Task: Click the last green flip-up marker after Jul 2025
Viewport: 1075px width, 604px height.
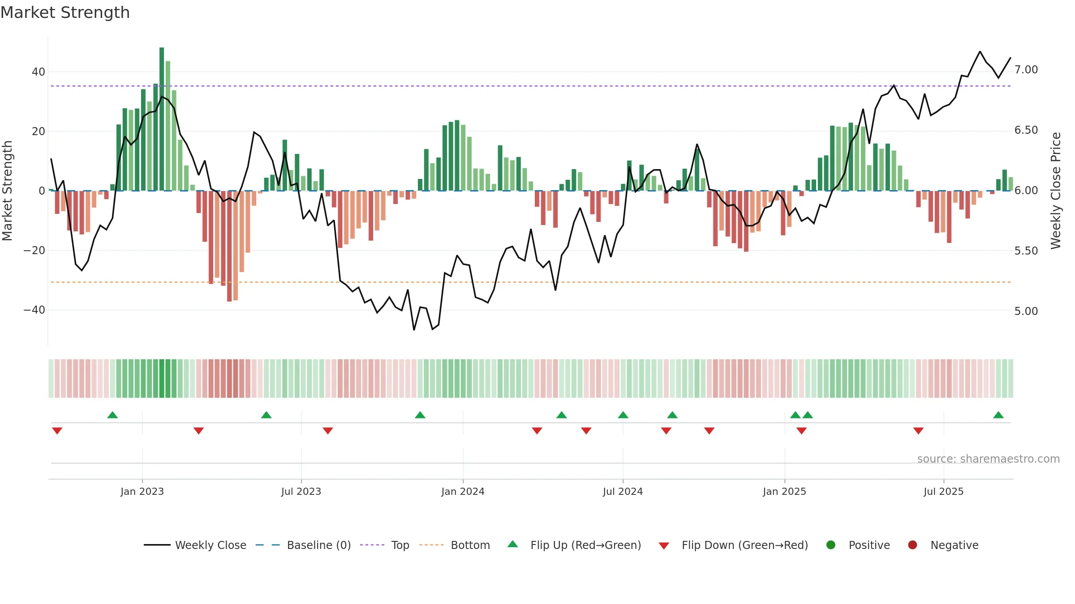Action: [x=998, y=415]
